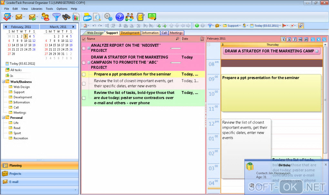
Task: Click the new task checkmark icon
Action: tap(7, 17)
